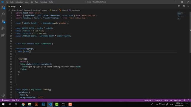Open File Explorer from taskbar
This screenshot has width=191, height=107.
[30, 104]
